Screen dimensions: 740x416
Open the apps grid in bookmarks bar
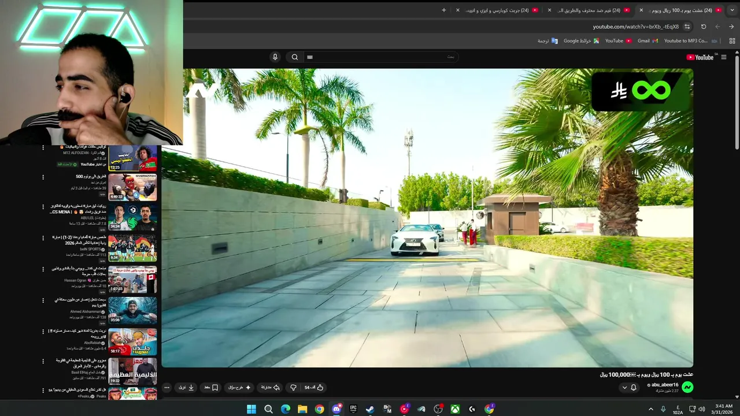(x=732, y=41)
